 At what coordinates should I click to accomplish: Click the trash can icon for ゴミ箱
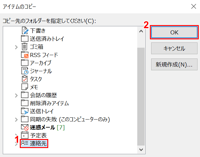pyautogui.click(x=24, y=46)
